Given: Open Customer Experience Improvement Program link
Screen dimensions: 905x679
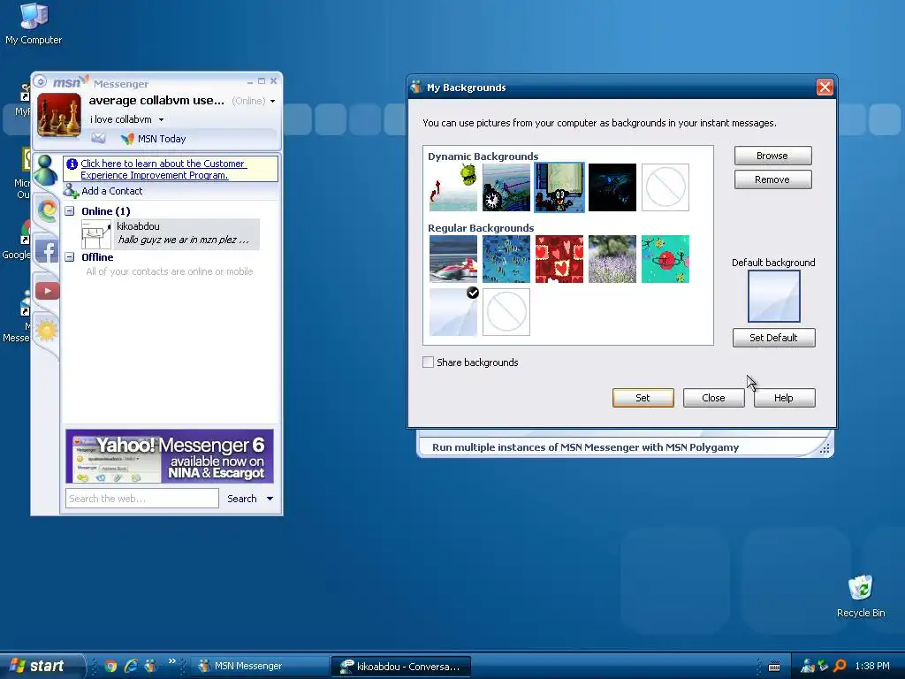Looking at the screenshot, I should (164, 169).
